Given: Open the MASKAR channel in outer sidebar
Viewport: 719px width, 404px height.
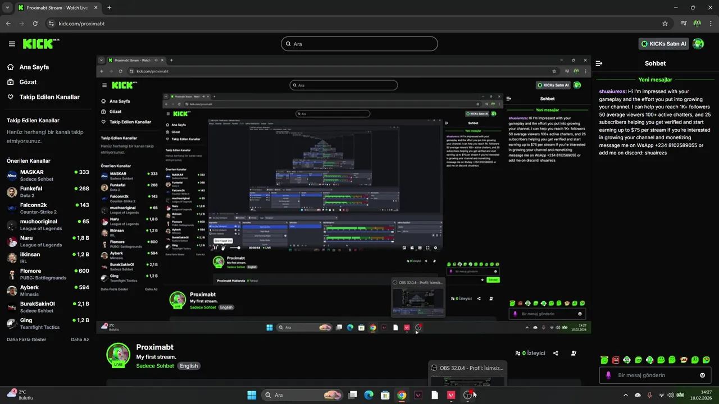Looking at the screenshot, I should click(48, 176).
